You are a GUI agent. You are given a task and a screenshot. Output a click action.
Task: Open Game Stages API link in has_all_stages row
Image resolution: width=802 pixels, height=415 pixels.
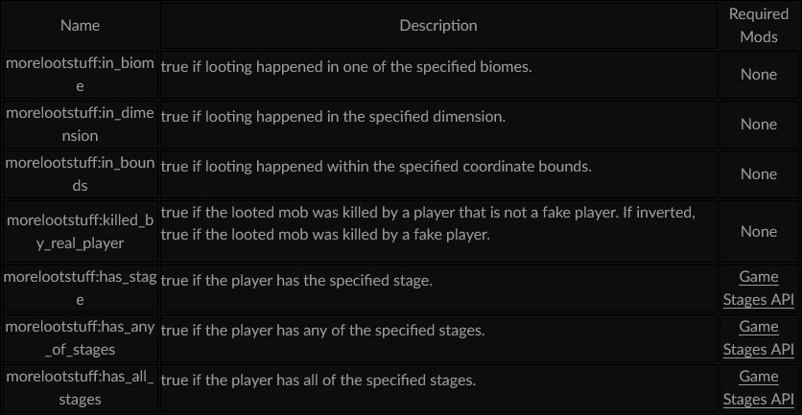click(759, 388)
